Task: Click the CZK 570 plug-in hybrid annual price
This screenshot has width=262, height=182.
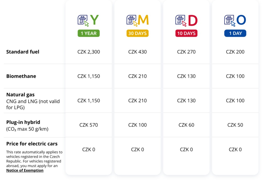Action: click(89, 125)
